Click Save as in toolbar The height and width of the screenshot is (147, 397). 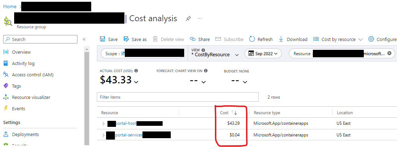[135, 39]
